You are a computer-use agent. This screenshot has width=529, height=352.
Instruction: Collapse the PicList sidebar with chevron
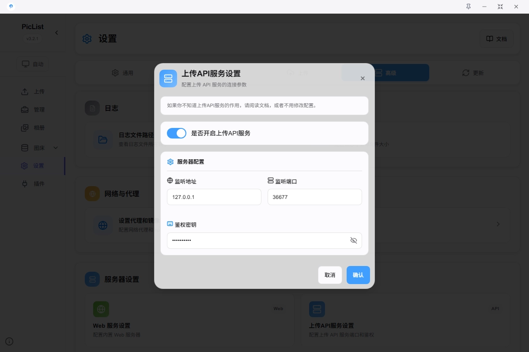coord(57,33)
